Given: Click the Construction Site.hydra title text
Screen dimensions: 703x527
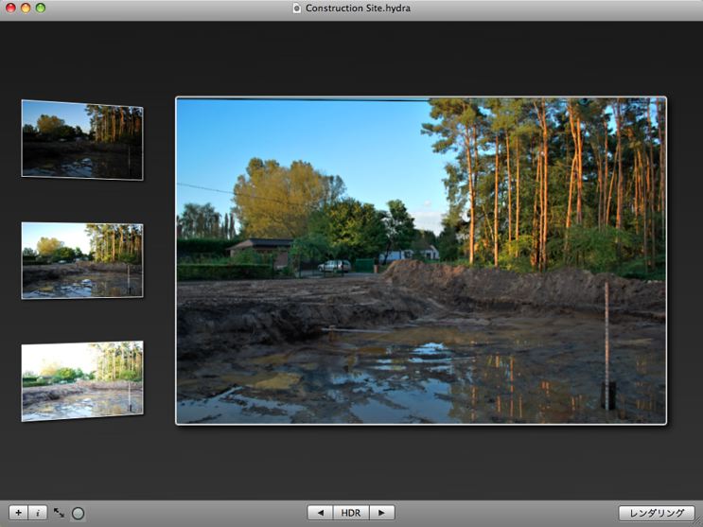Looking at the screenshot, I should (x=358, y=8).
